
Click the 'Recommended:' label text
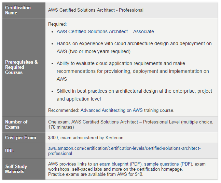point(64,110)
